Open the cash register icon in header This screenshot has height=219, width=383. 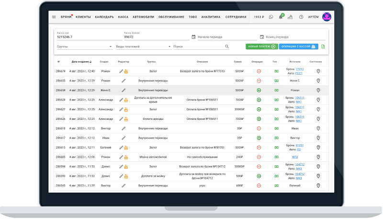[x=290, y=17]
